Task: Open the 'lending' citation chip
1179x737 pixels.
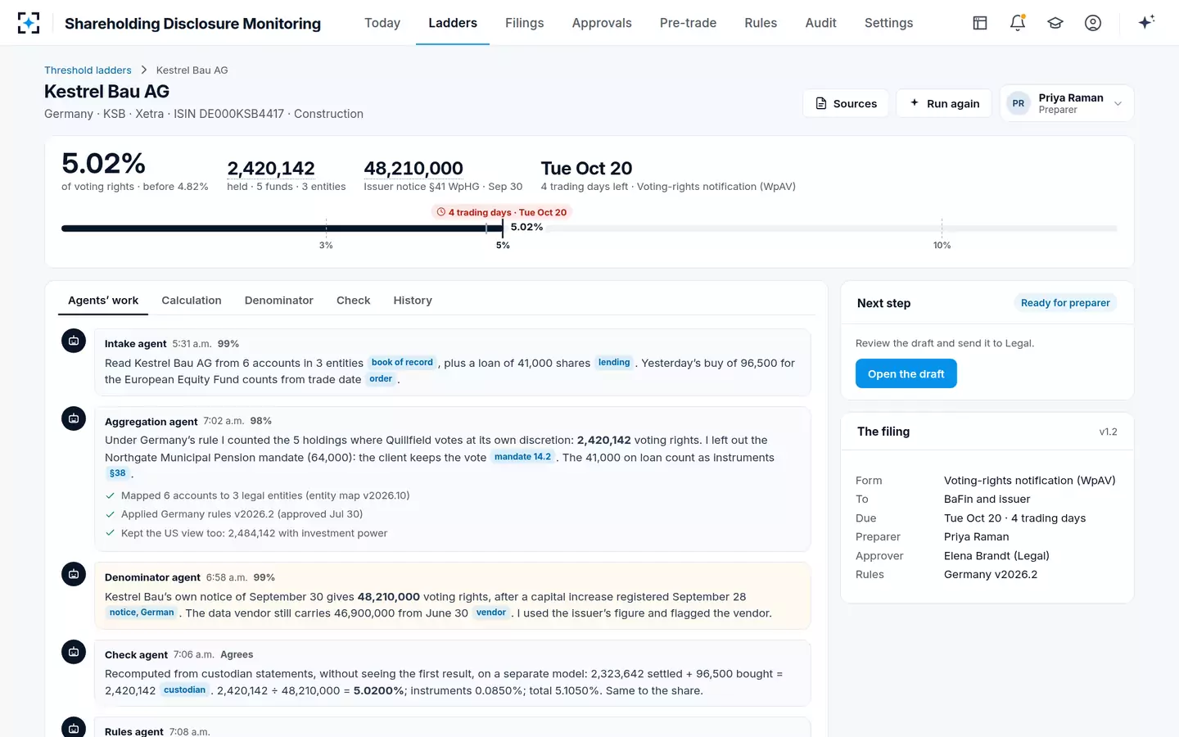Action: tap(614, 363)
